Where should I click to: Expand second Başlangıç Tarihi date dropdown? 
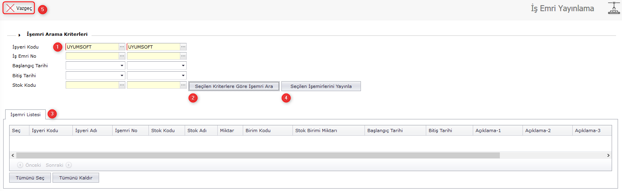point(183,66)
